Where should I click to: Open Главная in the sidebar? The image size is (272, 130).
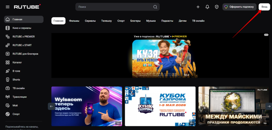pos(24,19)
